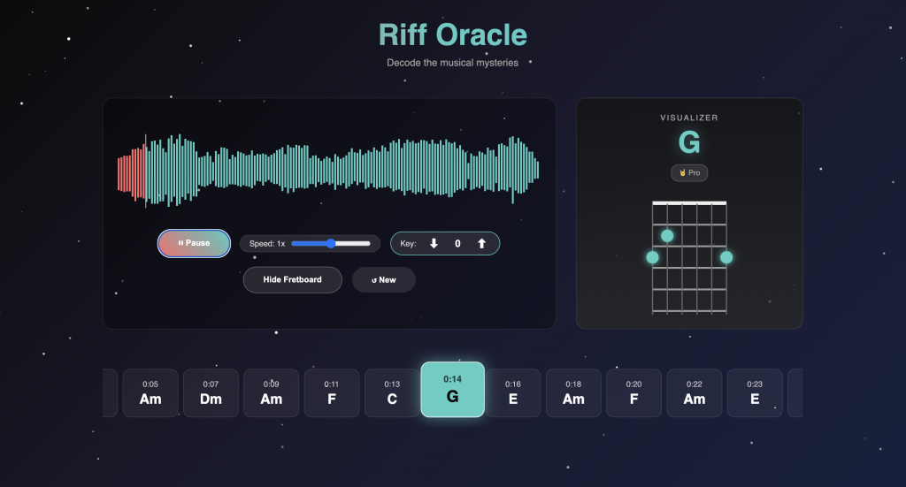Adjust the playback speed slider
Viewport: 906px width, 487px height.
coord(331,243)
